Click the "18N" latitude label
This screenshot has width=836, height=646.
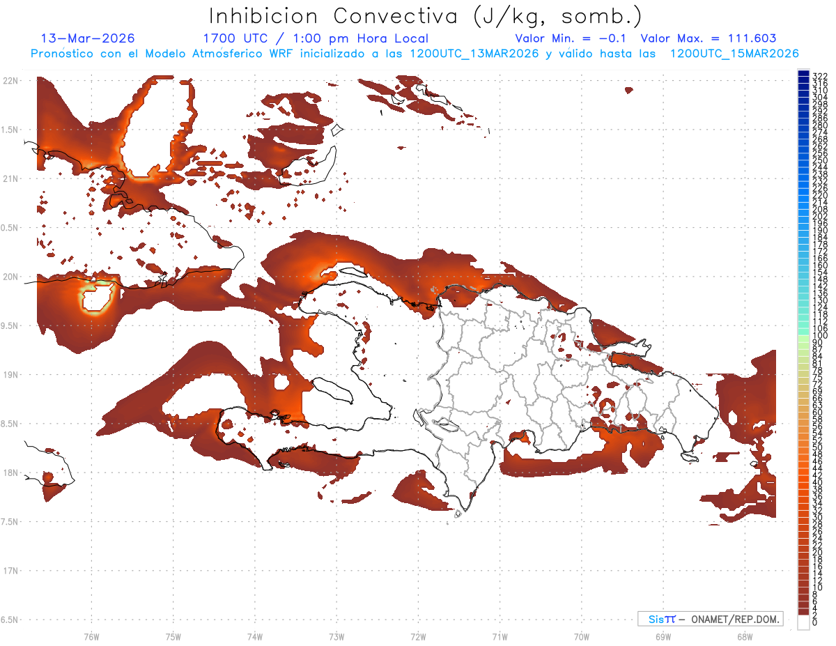click(x=10, y=473)
